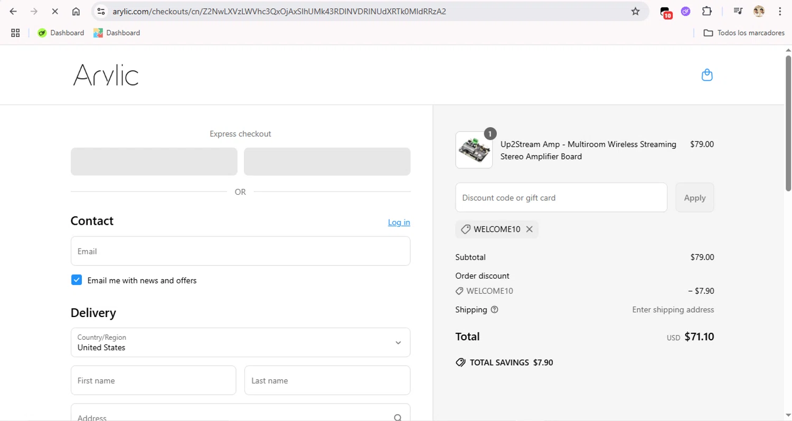The height and width of the screenshot is (421, 792).
Task: Click the first express checkout button
Action: pyautogui.click(x=154, y=161)
